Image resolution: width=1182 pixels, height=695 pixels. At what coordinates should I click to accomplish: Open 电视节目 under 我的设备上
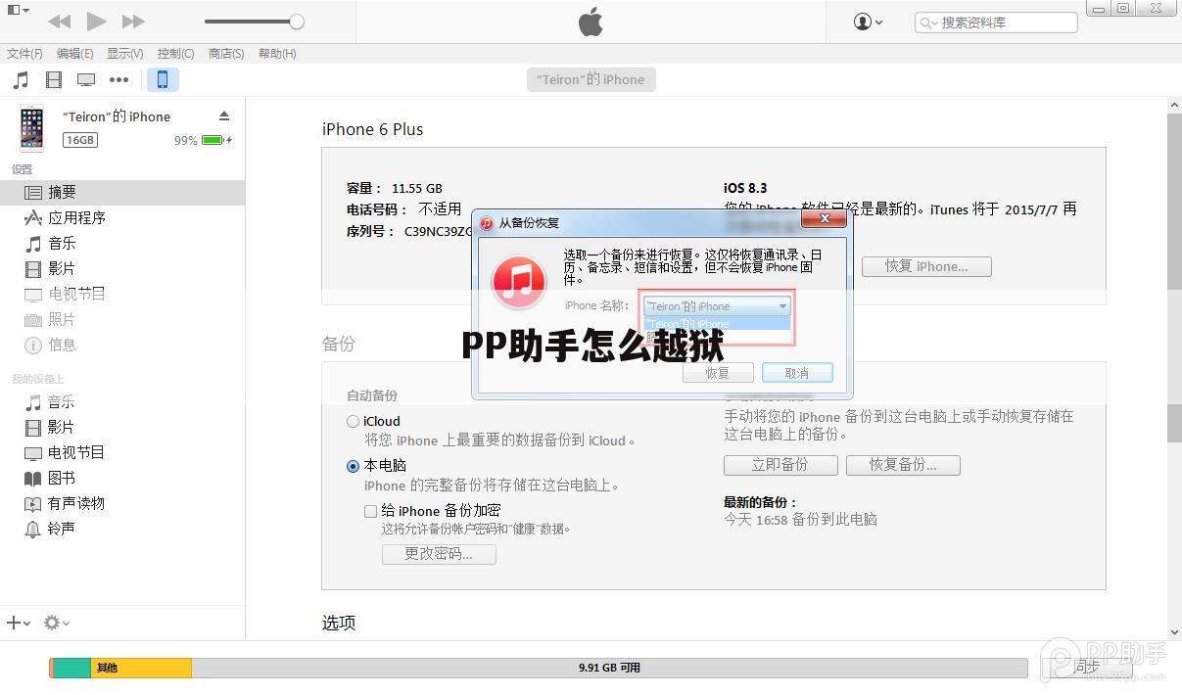(122, 452)
